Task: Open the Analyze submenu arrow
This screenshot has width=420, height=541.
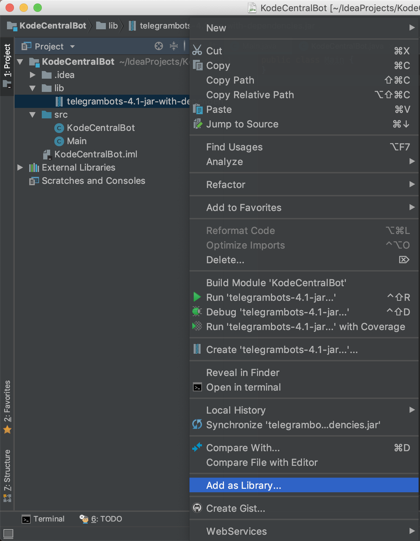Action: pos(412,161)
